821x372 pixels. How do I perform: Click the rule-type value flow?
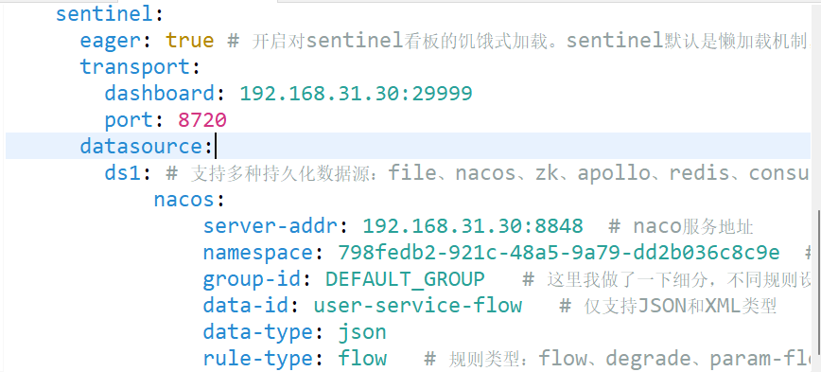[x=362, y=359]
